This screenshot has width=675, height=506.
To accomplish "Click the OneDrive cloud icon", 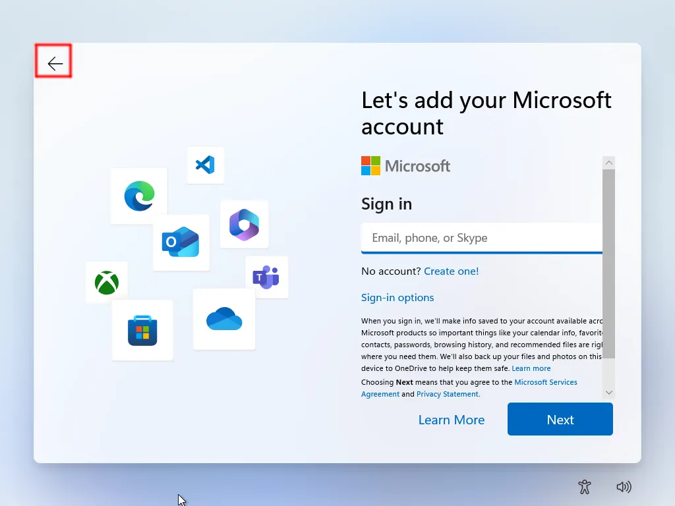I will coord(224,318).
